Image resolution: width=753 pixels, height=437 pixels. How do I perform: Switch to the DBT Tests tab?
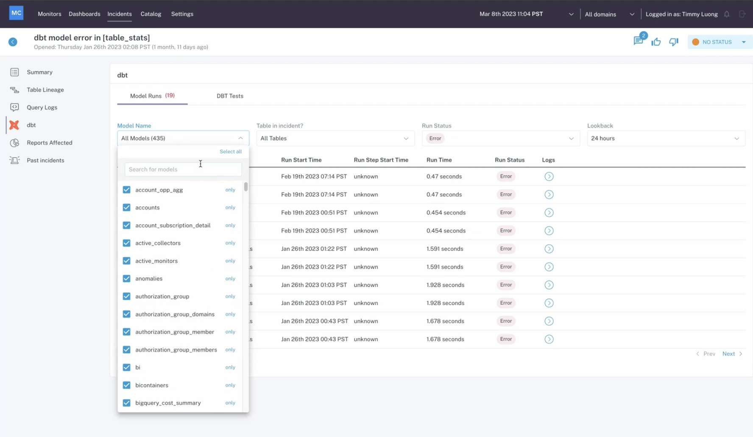tap(230, 96)
